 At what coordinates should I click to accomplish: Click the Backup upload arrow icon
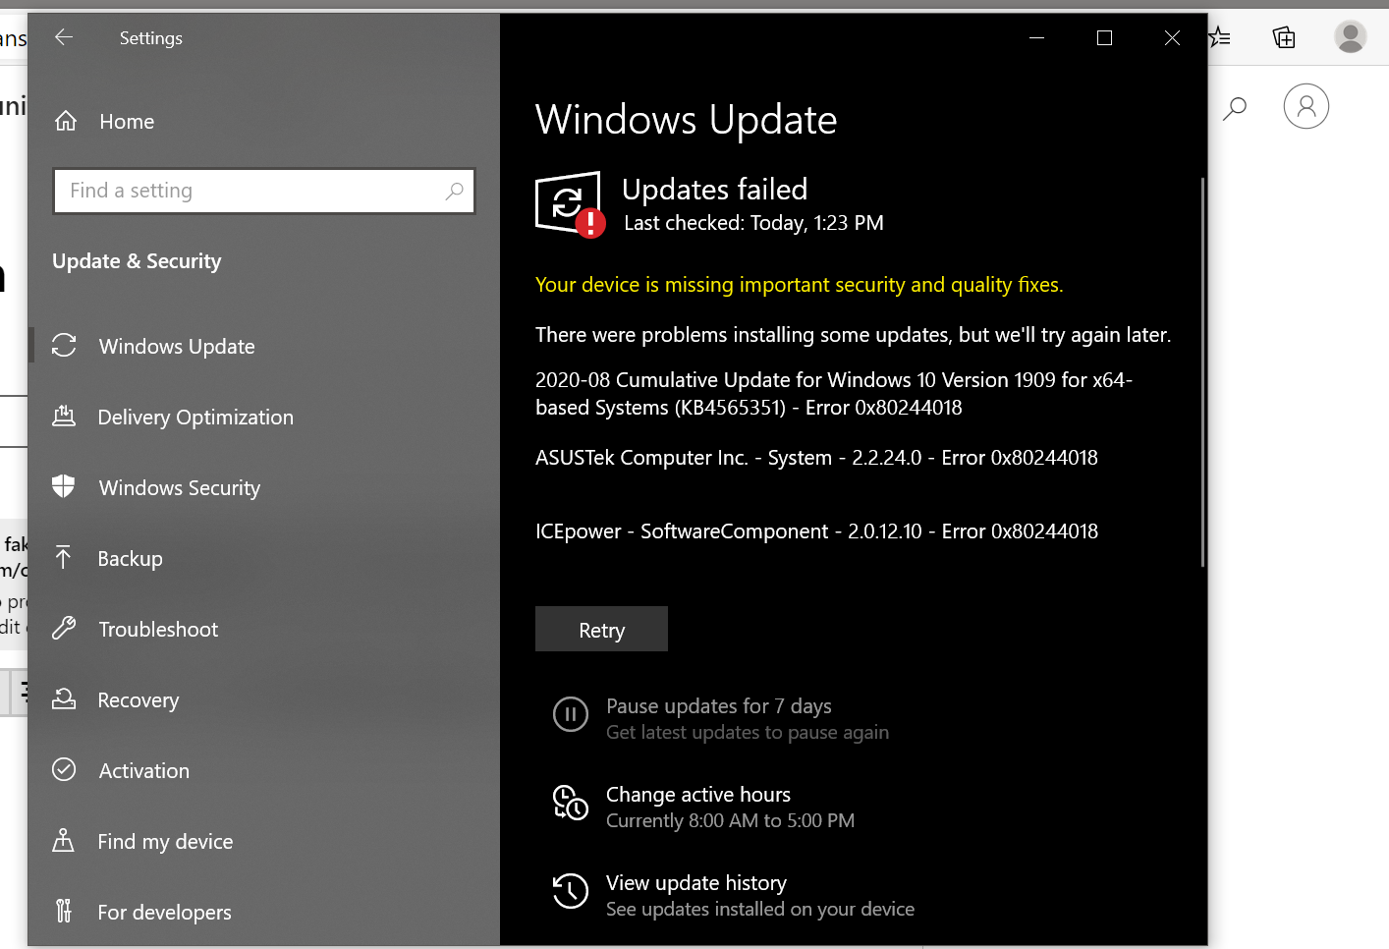[64, 557]
